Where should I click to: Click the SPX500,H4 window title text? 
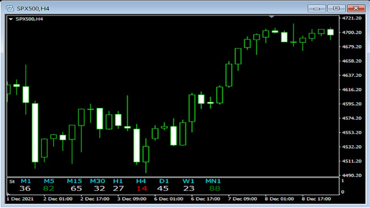[x=33, y=9]
